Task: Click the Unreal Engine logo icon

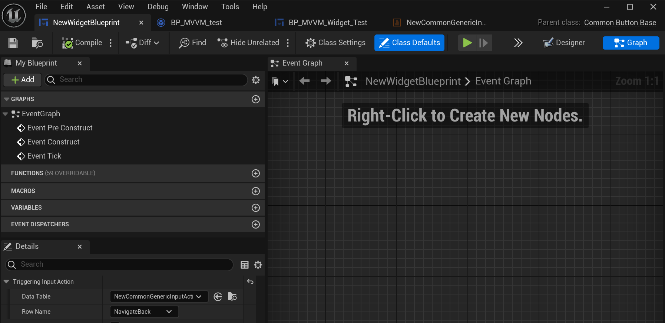Action: [14, 15]
